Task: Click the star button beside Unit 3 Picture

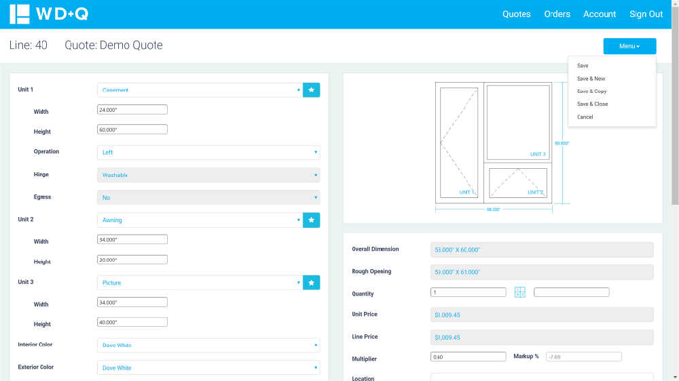Action: tap(312, 283)
